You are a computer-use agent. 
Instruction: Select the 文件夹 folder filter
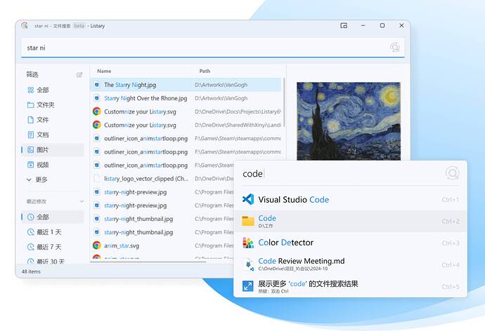click(53, 105)
